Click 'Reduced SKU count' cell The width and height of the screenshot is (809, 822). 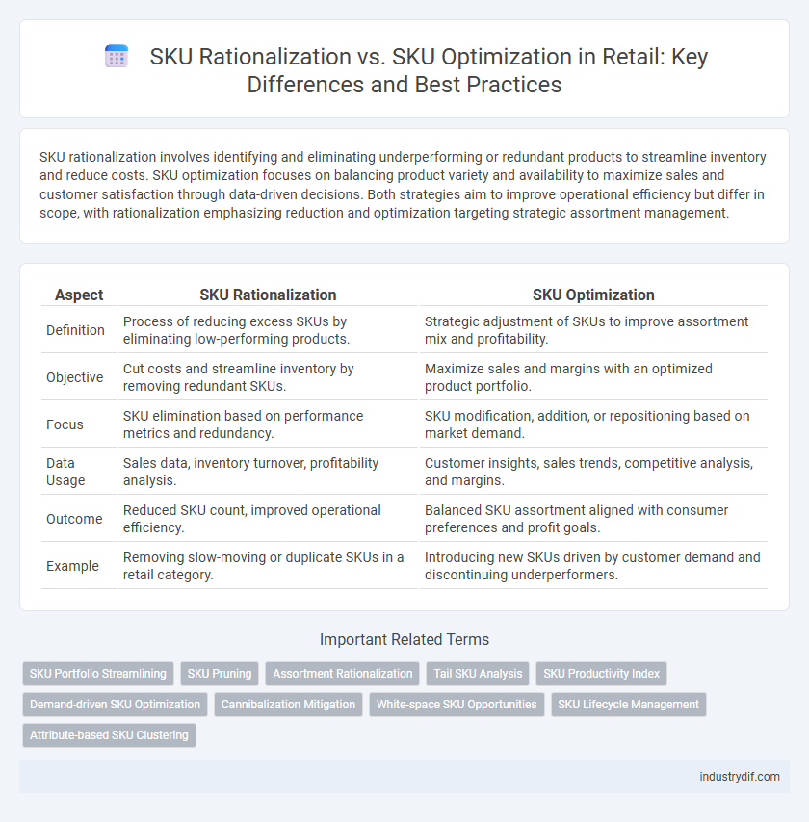[268, 519]
